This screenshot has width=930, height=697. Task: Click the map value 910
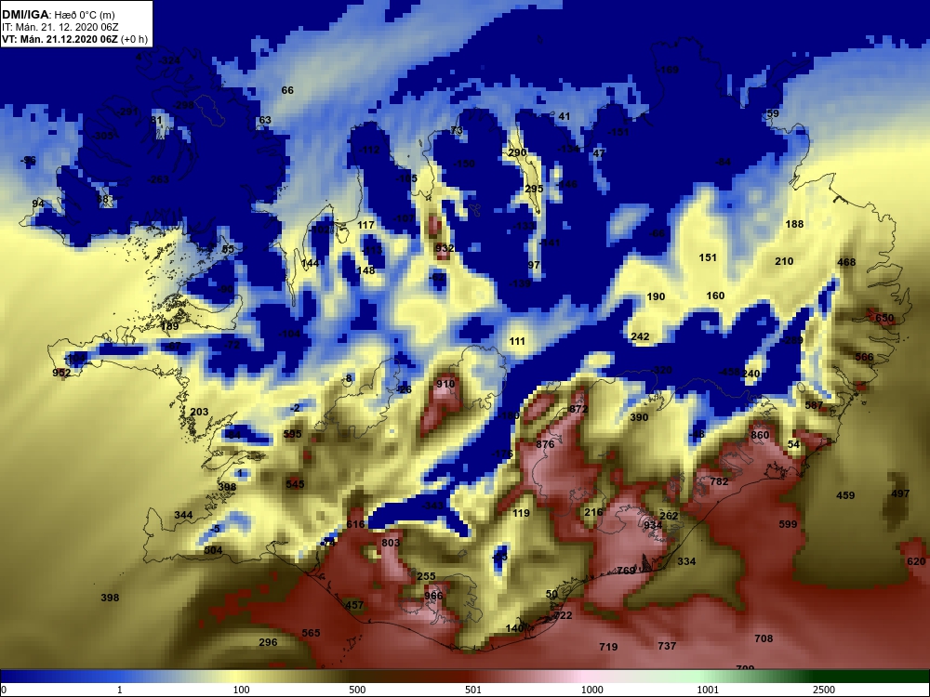(445, 384)
